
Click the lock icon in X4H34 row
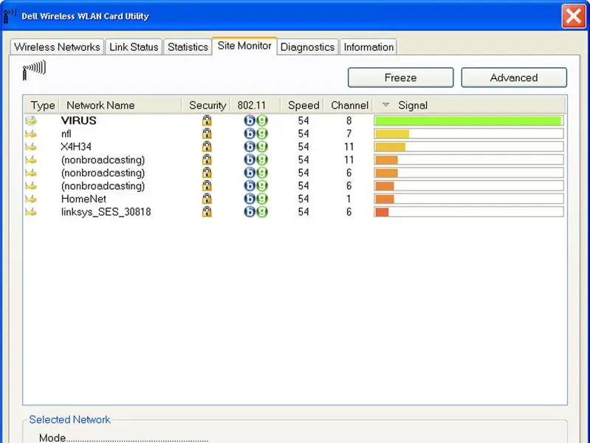207,147
